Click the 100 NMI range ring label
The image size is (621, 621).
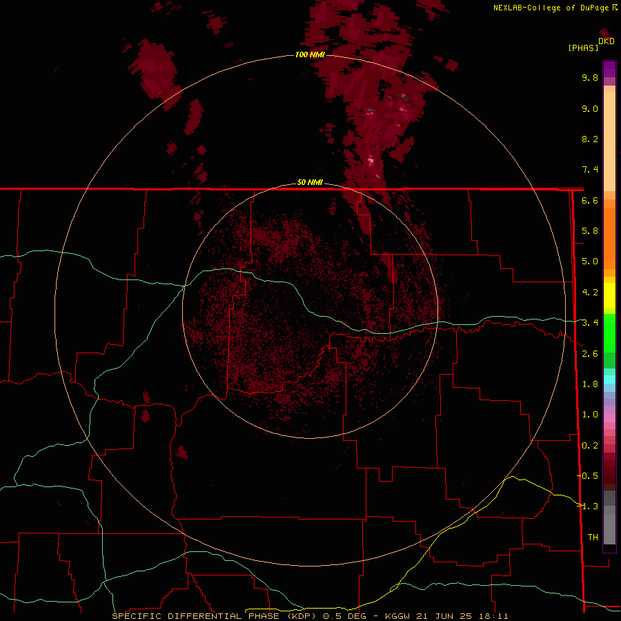pos(310,55)
